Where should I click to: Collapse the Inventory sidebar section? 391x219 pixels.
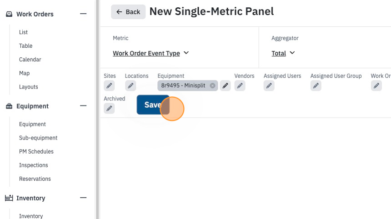[83, 198]
